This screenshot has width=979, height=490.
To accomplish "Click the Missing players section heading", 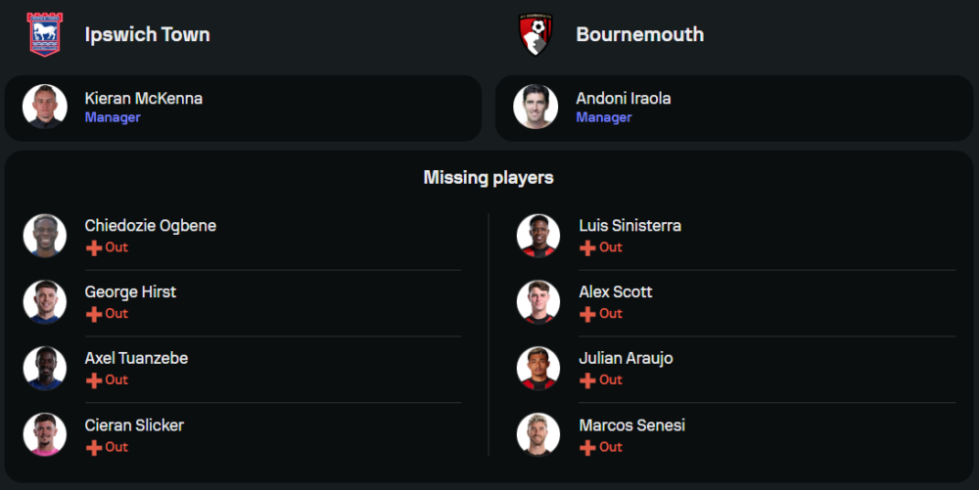I will (x=489, y=177).
